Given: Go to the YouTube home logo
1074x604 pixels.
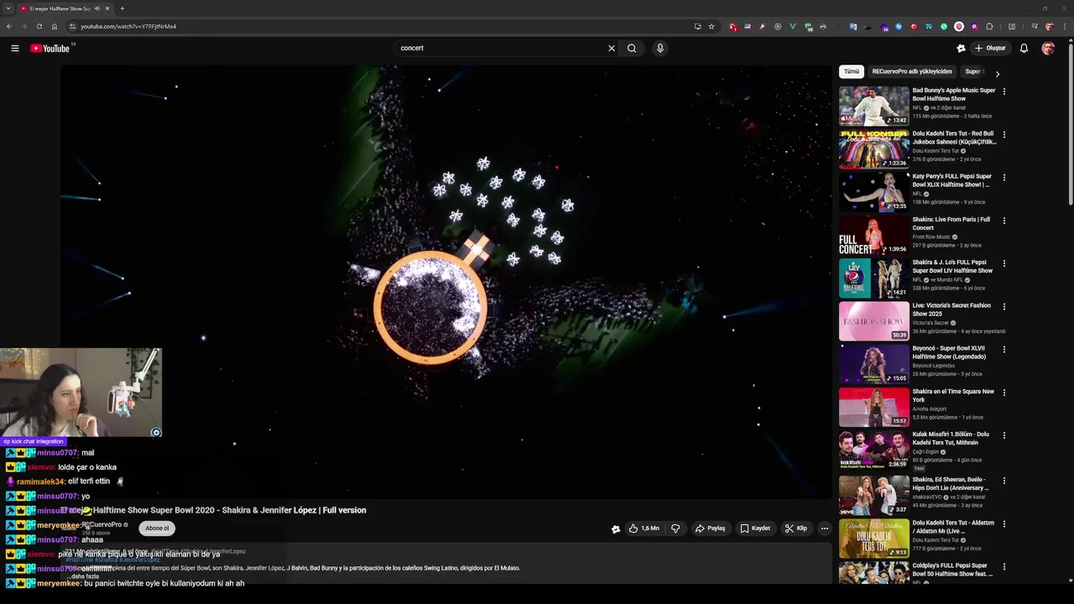Looking at the screenshot, I should click(51, 49).
